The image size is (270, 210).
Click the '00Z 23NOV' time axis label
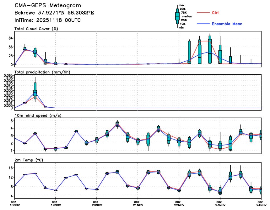220,204
